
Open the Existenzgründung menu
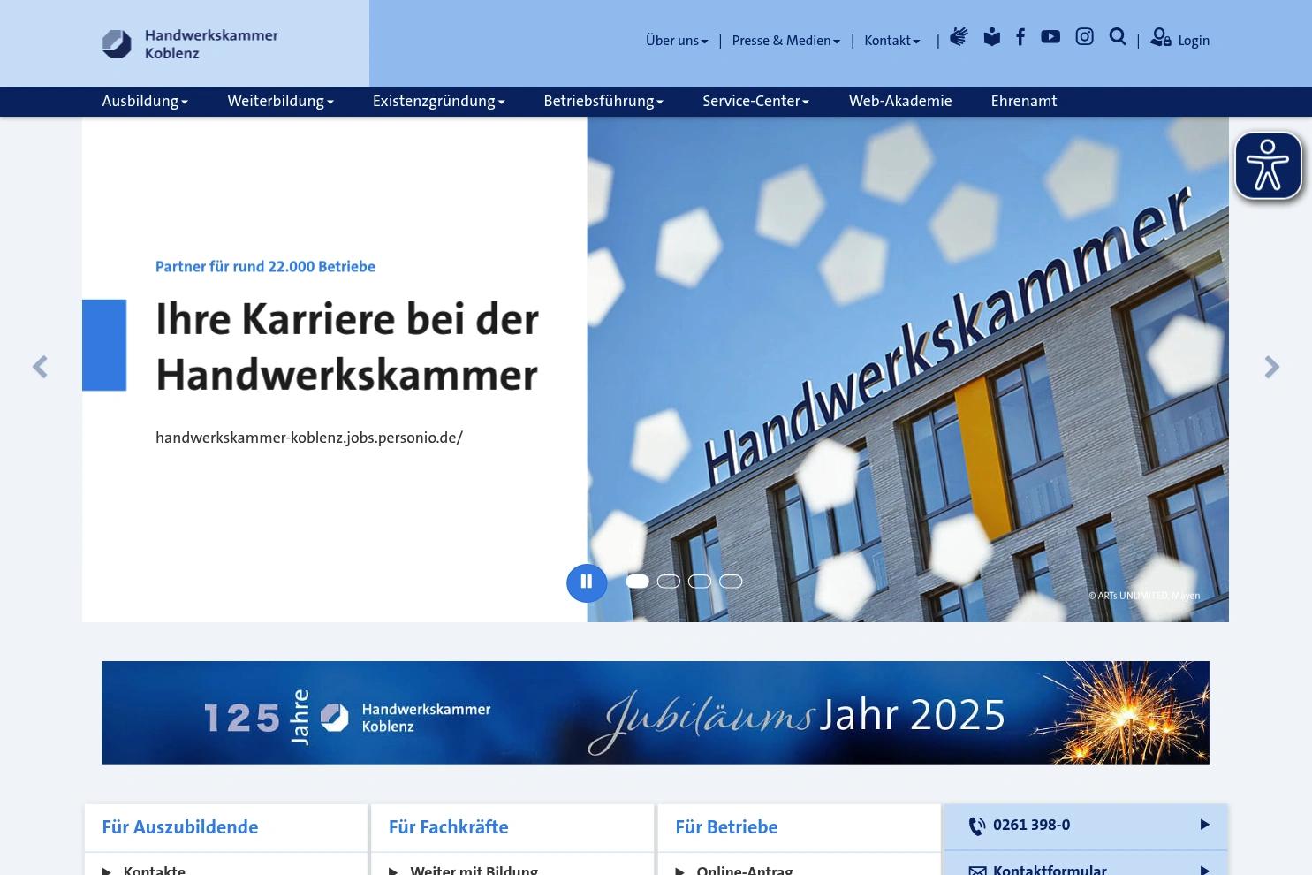pos(438,102)
